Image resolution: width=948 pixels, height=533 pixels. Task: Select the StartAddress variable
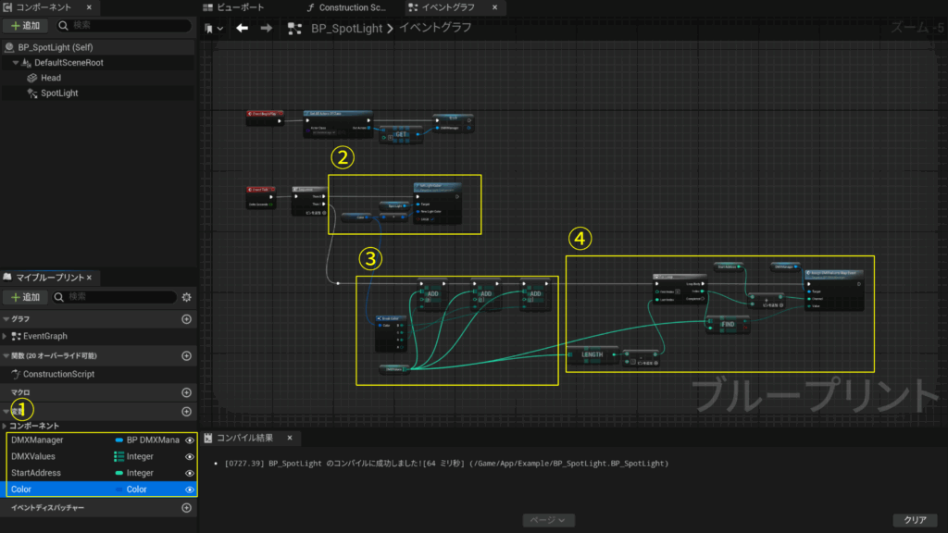[x=36, y=473]
